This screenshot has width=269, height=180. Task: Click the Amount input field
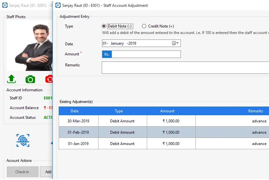pyautogui.click(x=146, y=54)
